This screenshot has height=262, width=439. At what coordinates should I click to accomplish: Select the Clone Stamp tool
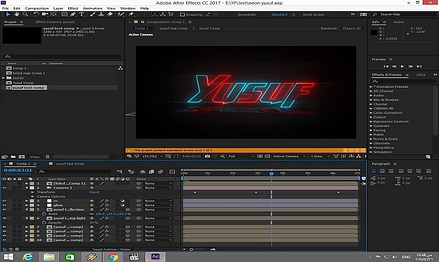[x=101, y=14]
